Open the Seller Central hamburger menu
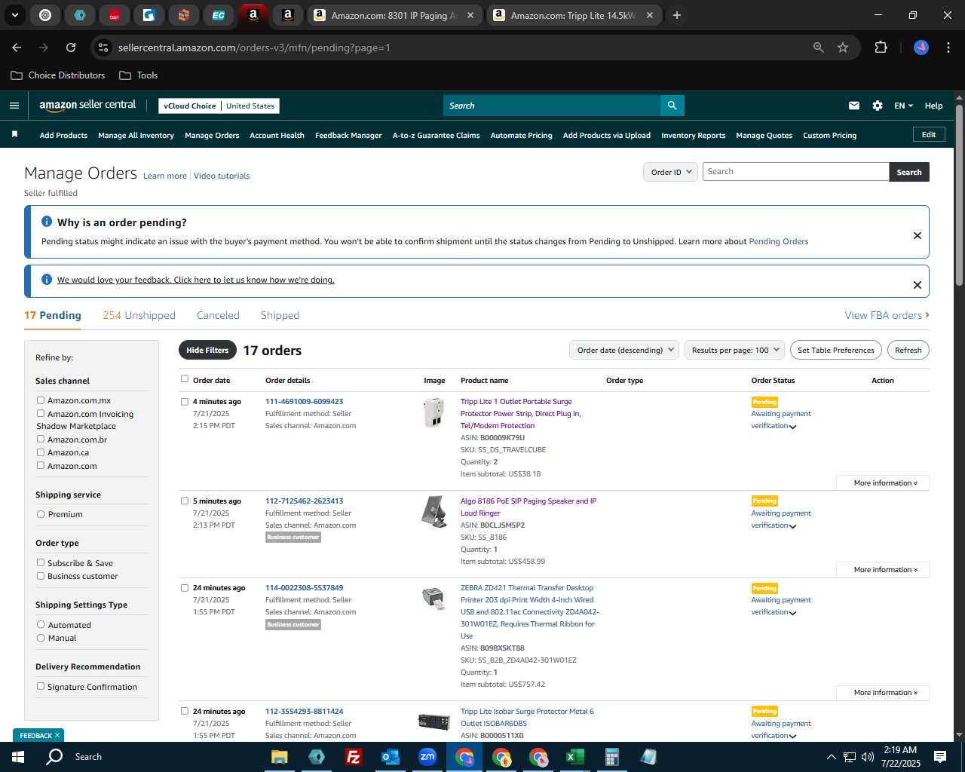The width and height of the screenshot is (965, 772). (x=14, y=106)
